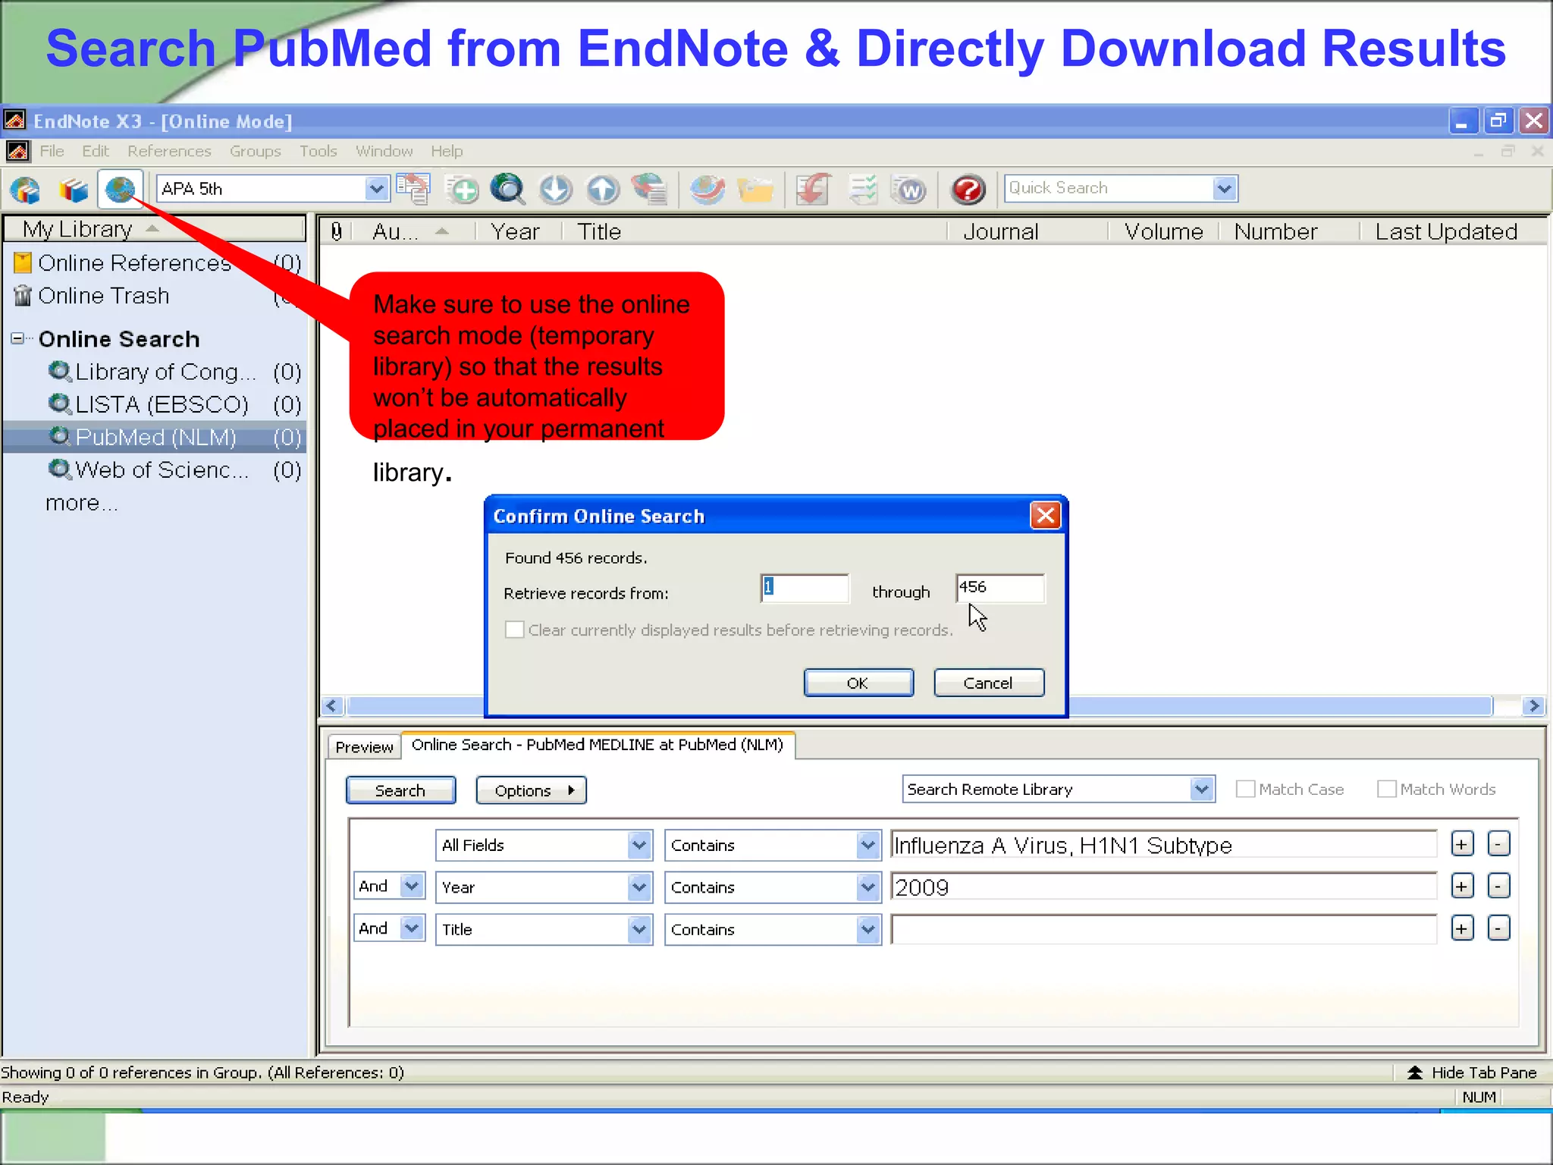Screen dimensions: 1553x1165
Task: Click Cancel in Confirm Online Search
Action: (x=989, y=683)
